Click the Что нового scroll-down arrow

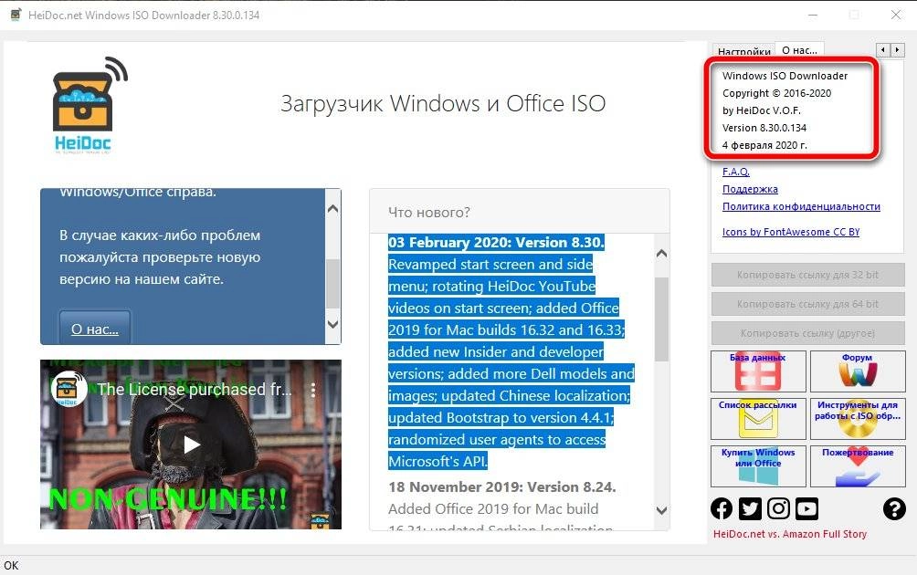pos(661,510)
